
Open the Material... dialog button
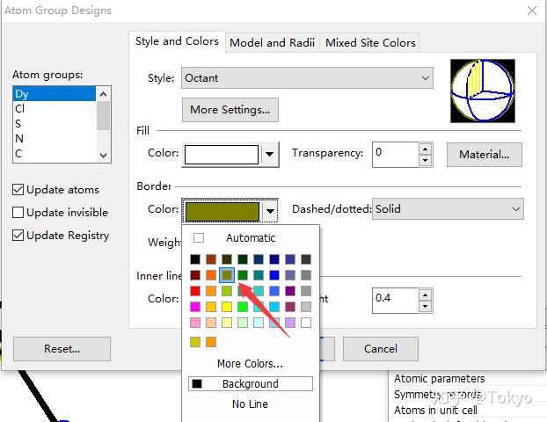[x=484, y=155]
